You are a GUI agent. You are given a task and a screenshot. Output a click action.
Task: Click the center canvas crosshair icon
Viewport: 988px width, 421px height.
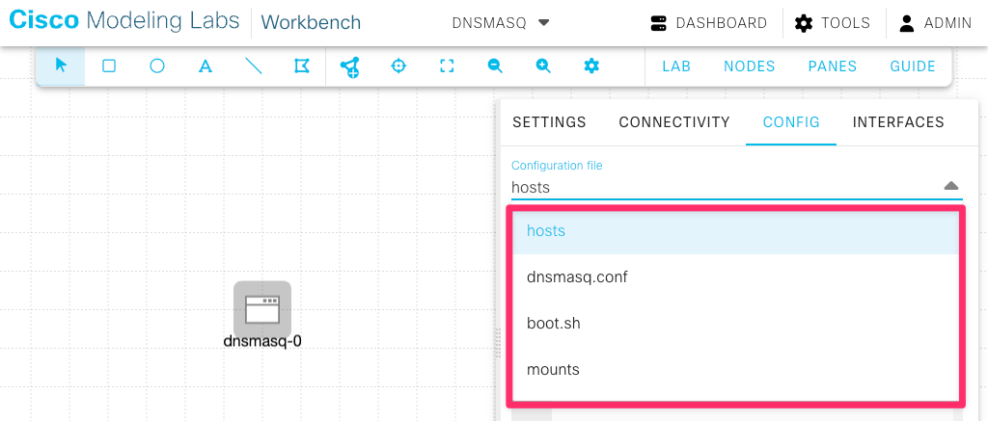[398, 66]
